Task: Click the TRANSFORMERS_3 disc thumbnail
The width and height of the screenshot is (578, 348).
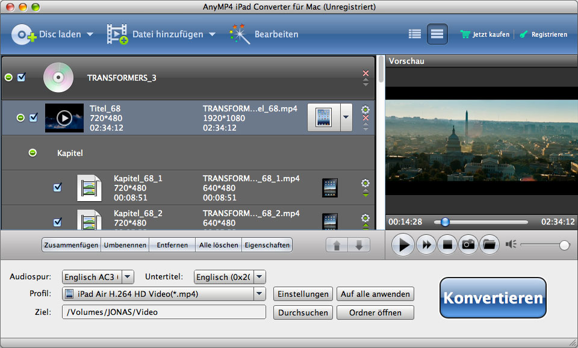Action: (58, 78)
